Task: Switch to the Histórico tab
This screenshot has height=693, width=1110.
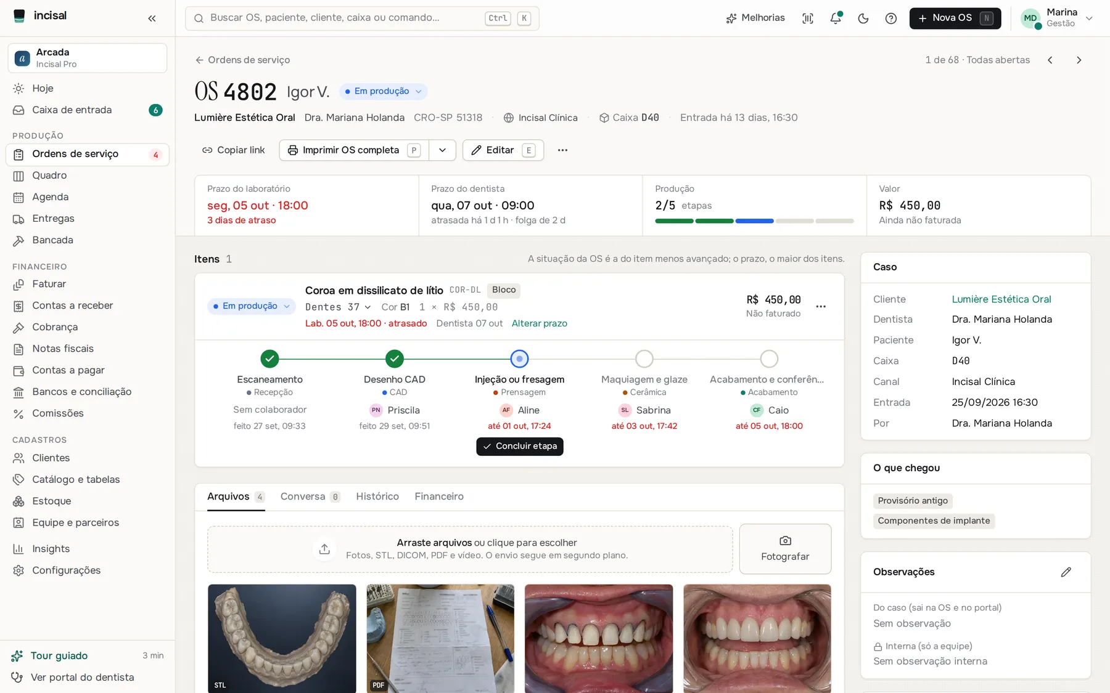Action: (377, 496)
